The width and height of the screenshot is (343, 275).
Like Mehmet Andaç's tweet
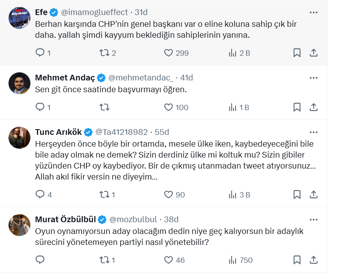(x=169, y=107)
